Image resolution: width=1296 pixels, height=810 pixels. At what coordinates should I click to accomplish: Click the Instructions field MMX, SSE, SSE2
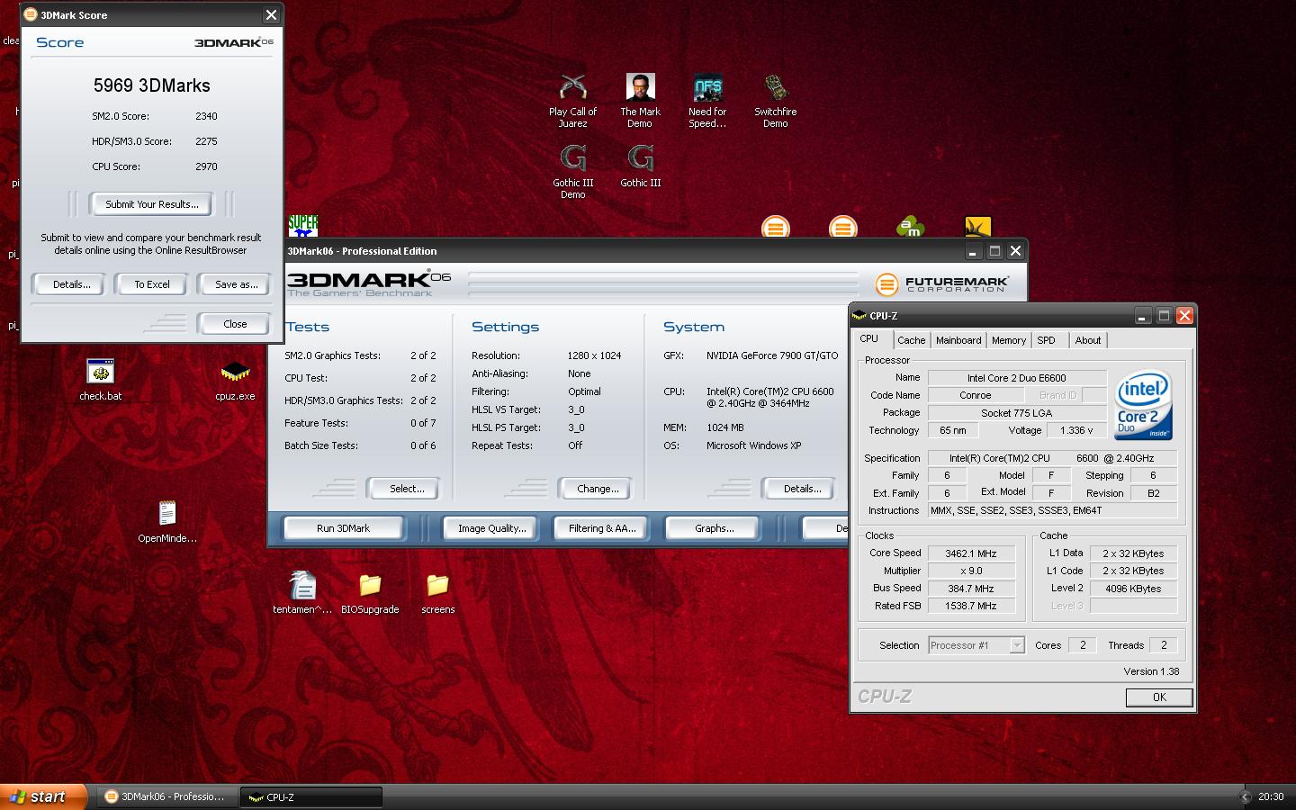pyautogui.click(x=1053, y=510)
